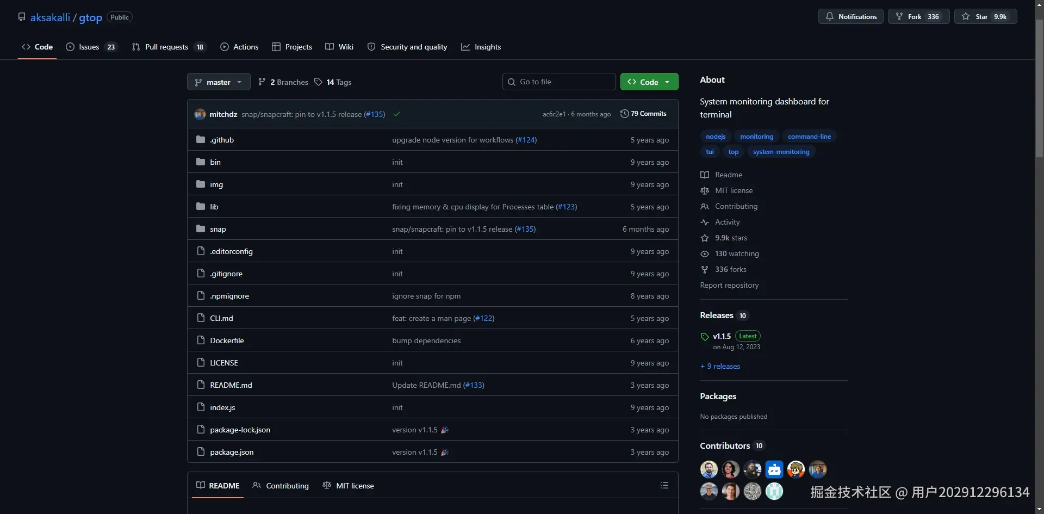The width and height of the screenshot is (1044, 514).
Task: Click the bin folder icon
Action: point(201,162)
